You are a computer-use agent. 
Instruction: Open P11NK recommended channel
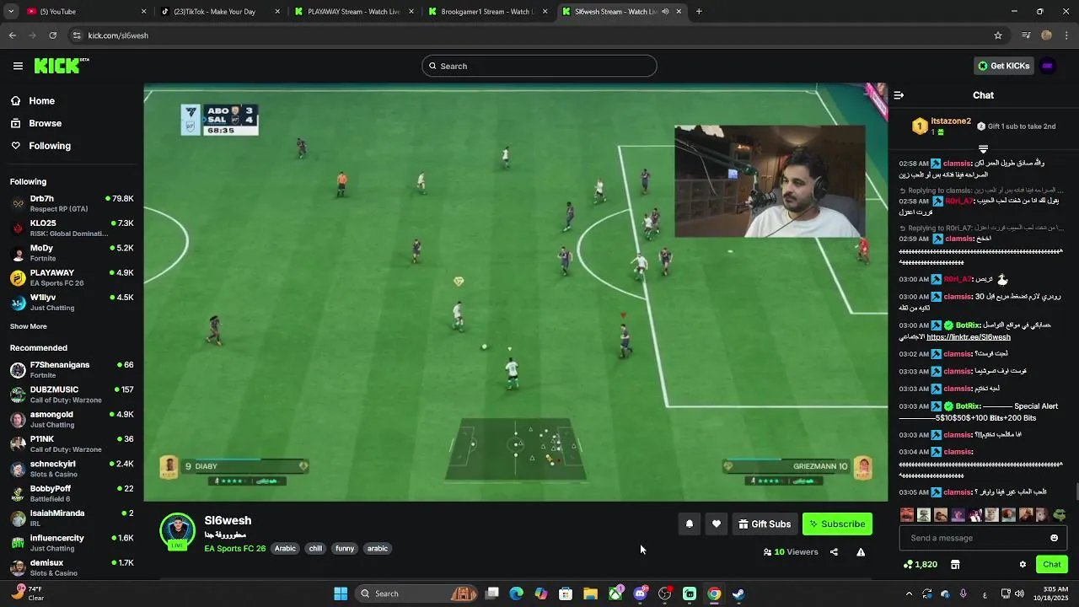click(72, 443)
